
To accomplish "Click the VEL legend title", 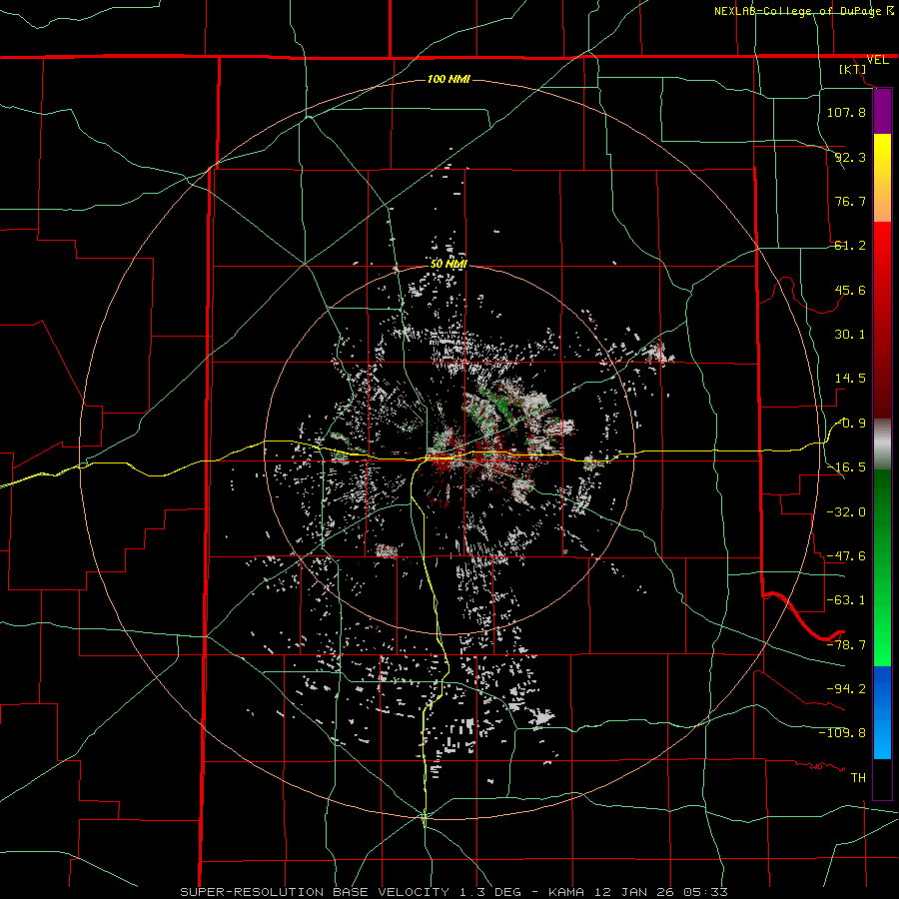I will [x=878, y=60].
